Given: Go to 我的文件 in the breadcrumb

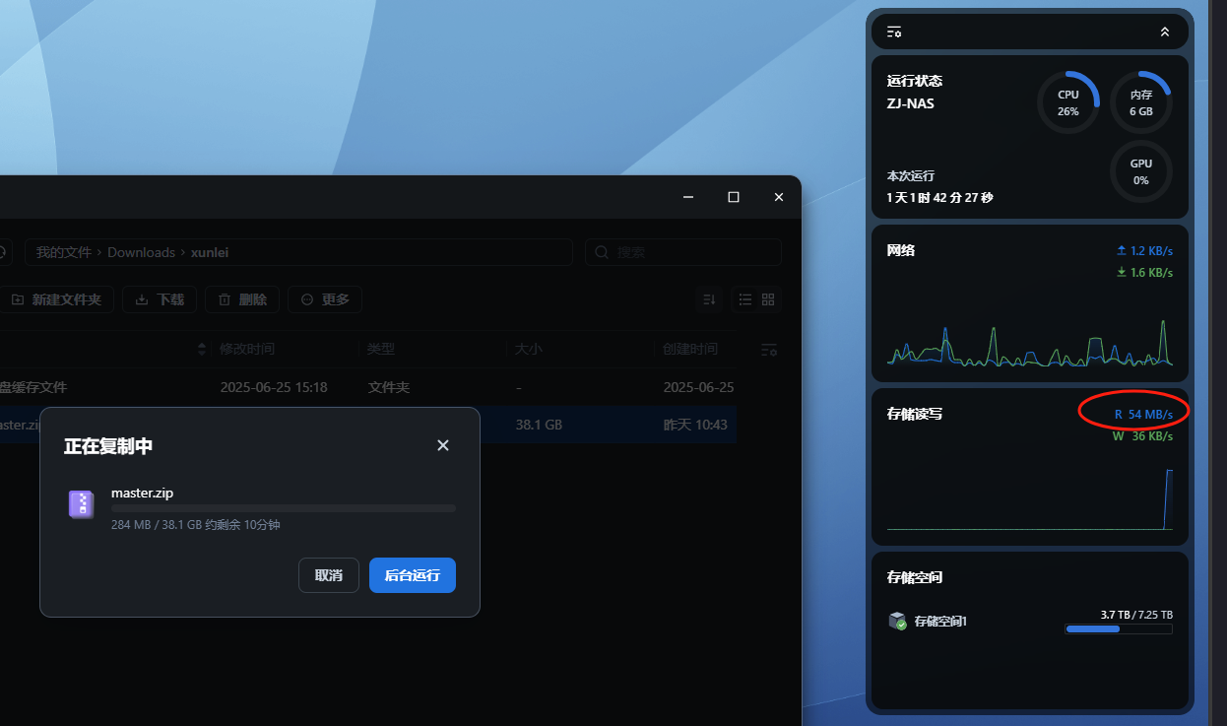Looking at the screenshot, I should point(64,252).
